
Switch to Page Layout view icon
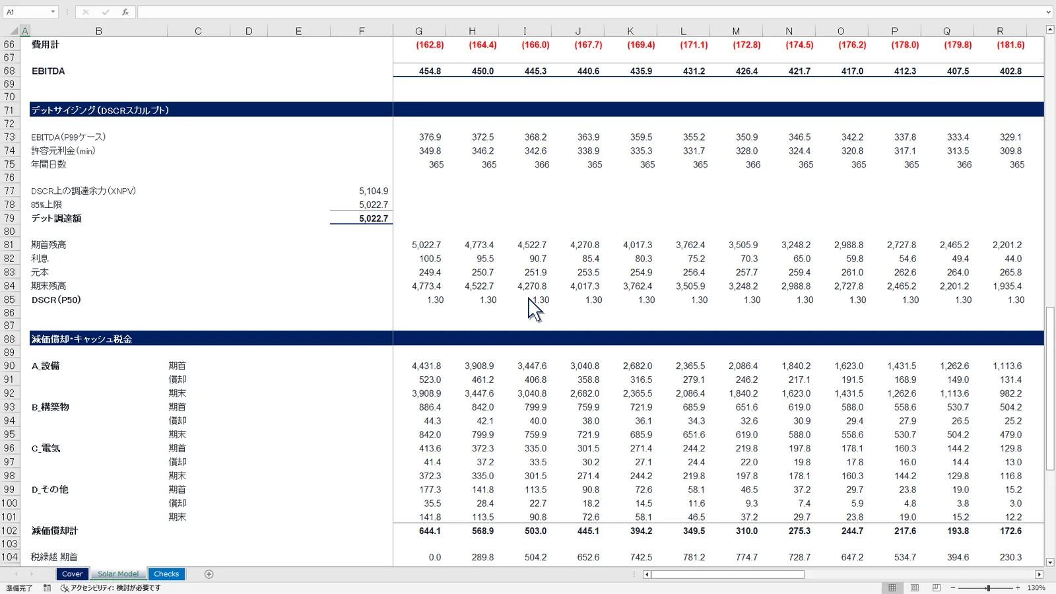coord(914,587)
